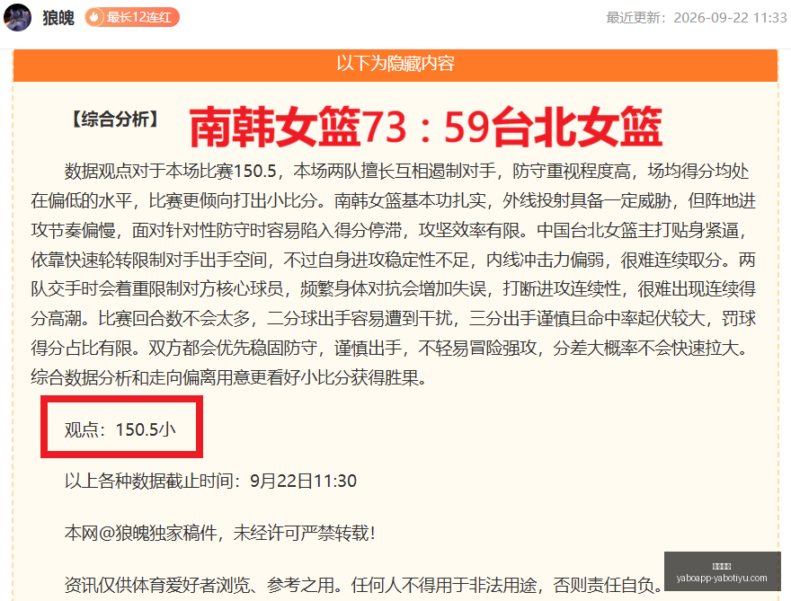Click the 以上各种数据截止时间：9月22日11:30 line
The width and height of the screenshot is (791, 601).
click(210, 481)
